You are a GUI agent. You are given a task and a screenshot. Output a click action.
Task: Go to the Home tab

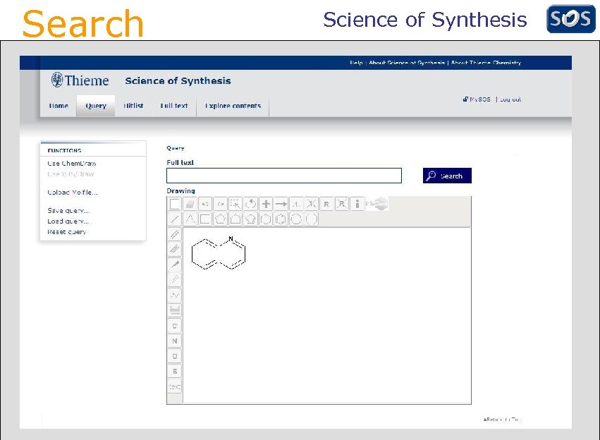click(59, 106)
